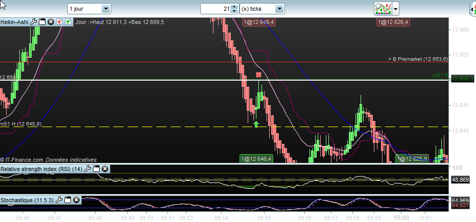This screenshot has height=222, width=476.
Task: Click the green up-arrow buy icon
Action: point(68,22)
